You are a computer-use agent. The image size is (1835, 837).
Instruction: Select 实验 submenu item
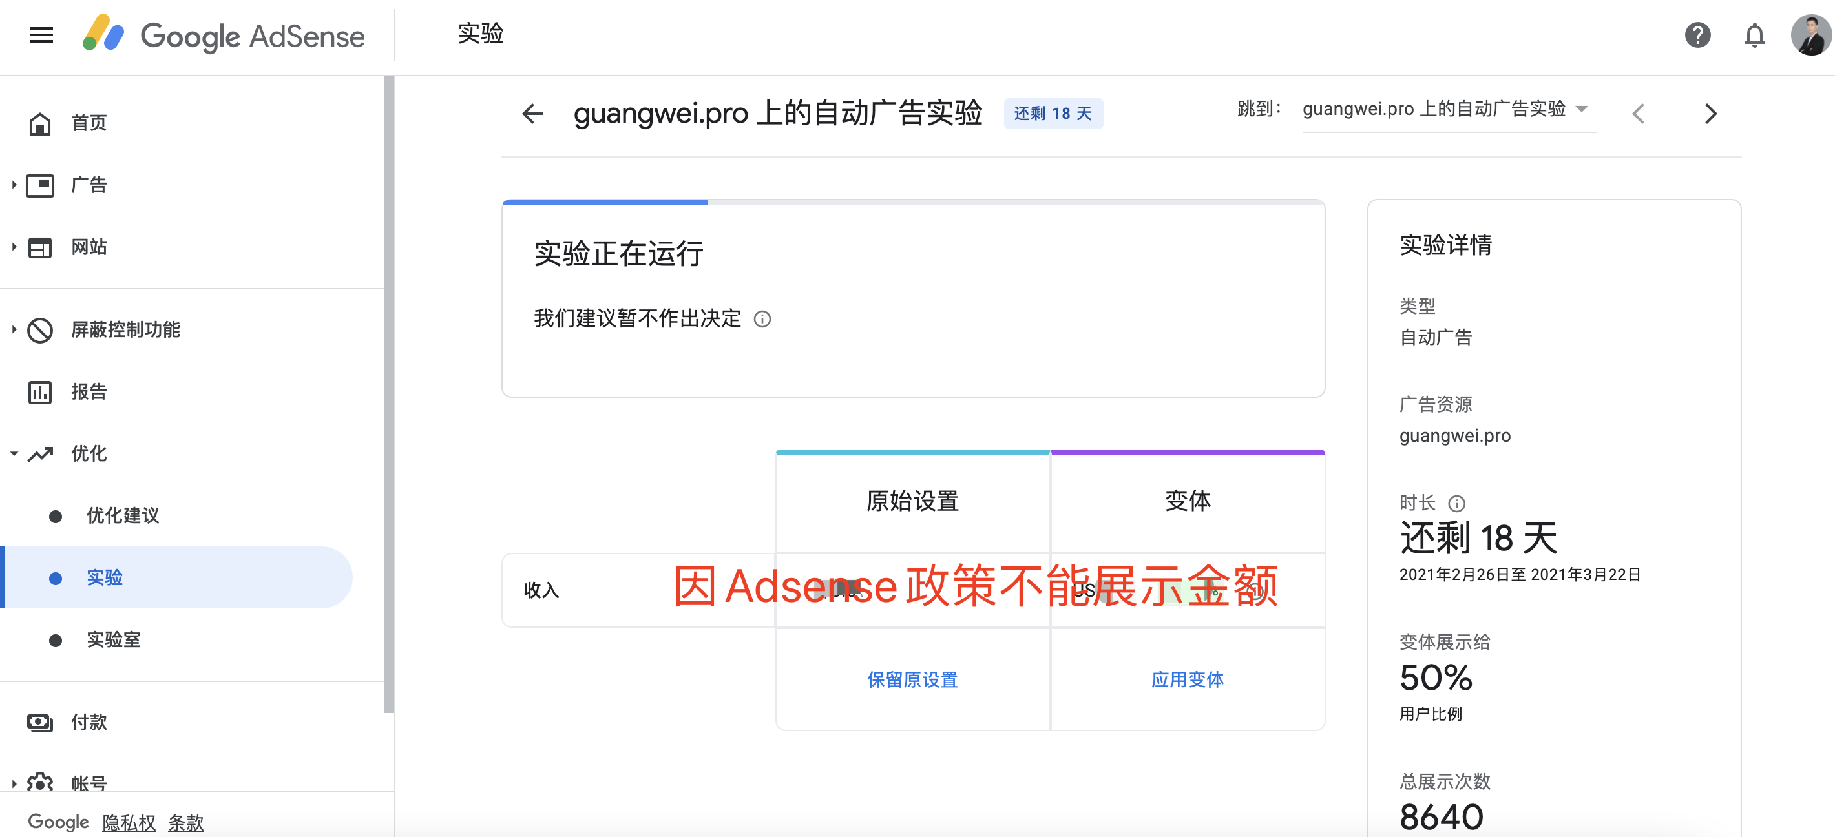[x=105, y=578]
